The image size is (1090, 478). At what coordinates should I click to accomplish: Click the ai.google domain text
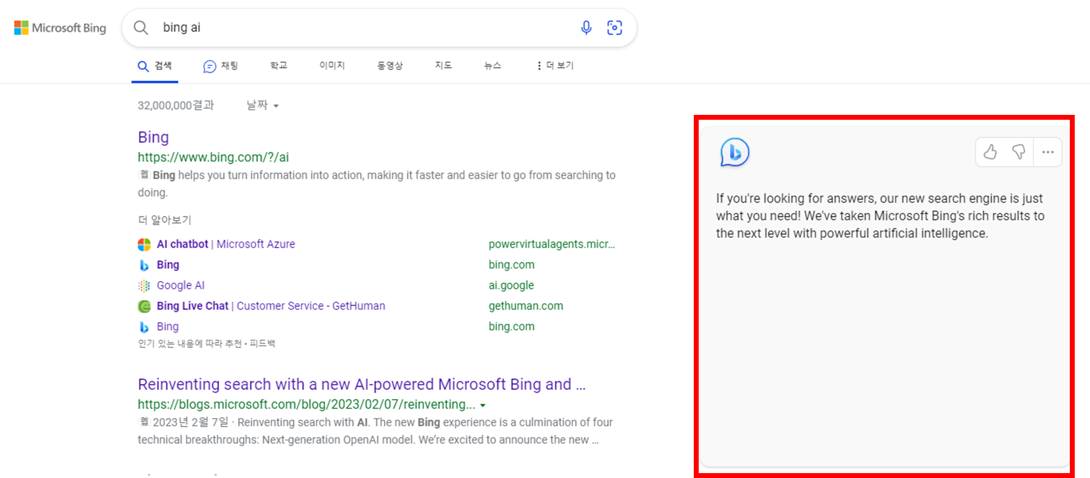pyautogui.click(x=511, y=285)
